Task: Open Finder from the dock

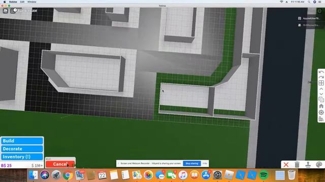Action: point(33,175)
